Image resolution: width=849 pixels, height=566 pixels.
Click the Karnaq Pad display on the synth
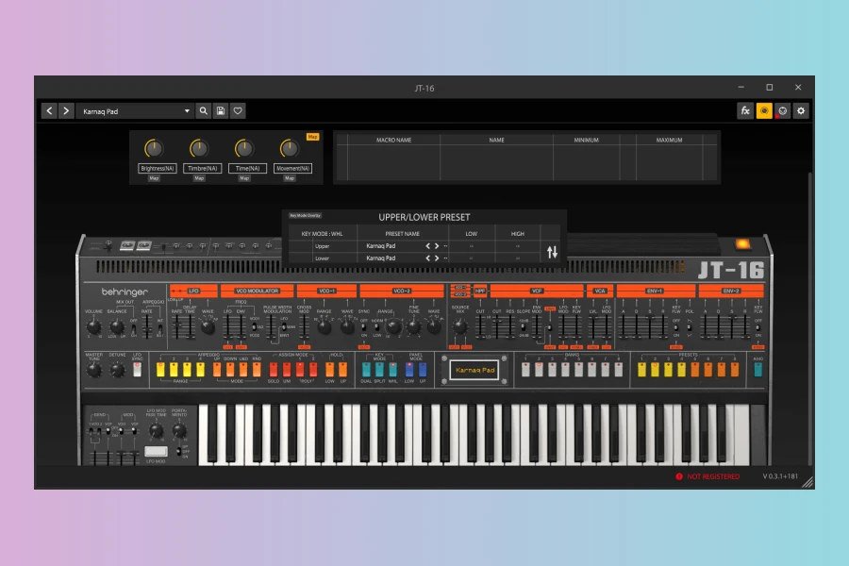click(474, 370)
